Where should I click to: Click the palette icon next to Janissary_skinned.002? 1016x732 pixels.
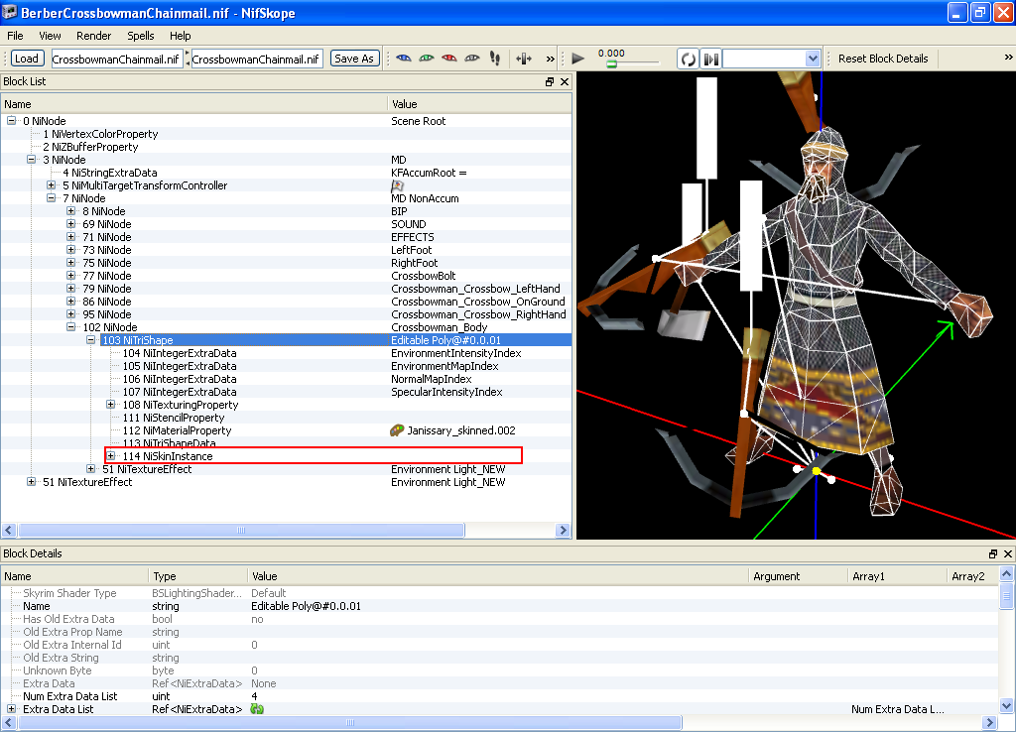[x=397, y=430]
